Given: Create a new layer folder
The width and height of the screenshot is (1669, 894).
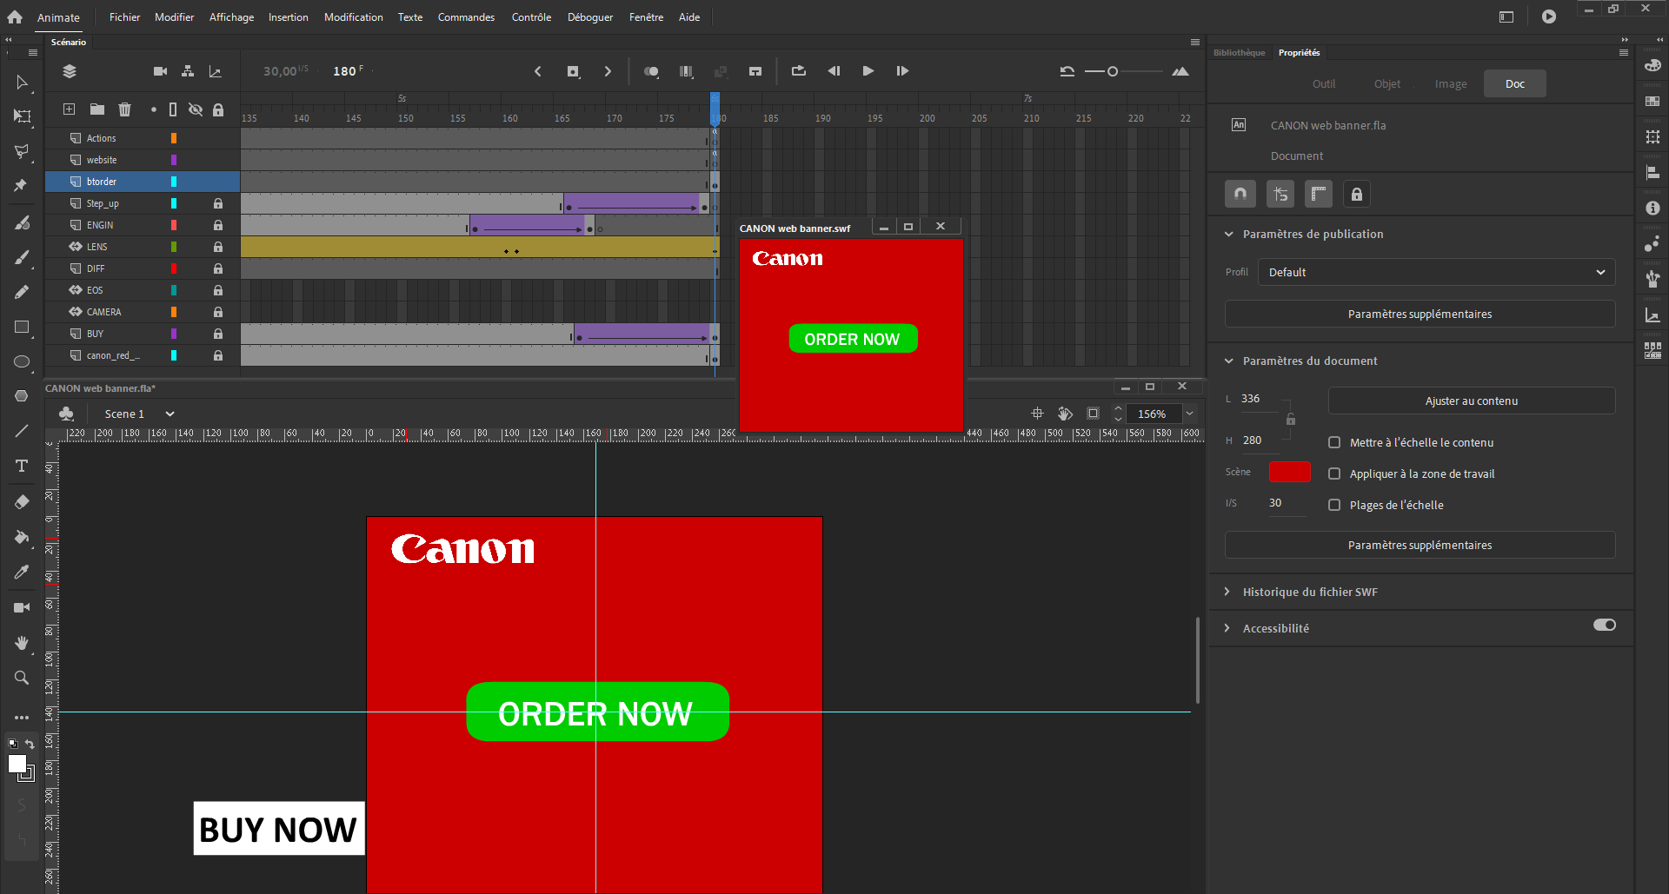Looking at the screenshot, I should (97, 109).
